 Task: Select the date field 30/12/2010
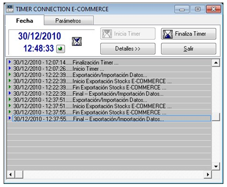click(39, 36)
